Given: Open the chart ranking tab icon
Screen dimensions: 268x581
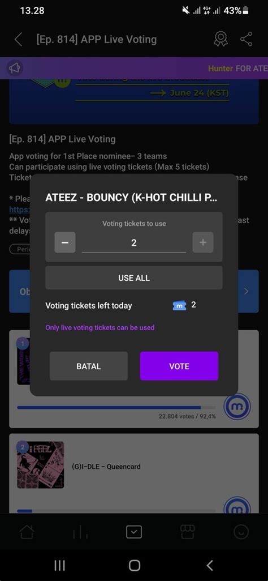Looking at the screenshot, I should [80, 532].
